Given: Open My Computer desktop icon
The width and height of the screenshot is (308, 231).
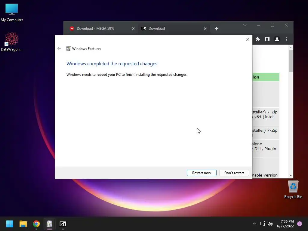Looking at the screenshot, I should (x=12, y=12).
